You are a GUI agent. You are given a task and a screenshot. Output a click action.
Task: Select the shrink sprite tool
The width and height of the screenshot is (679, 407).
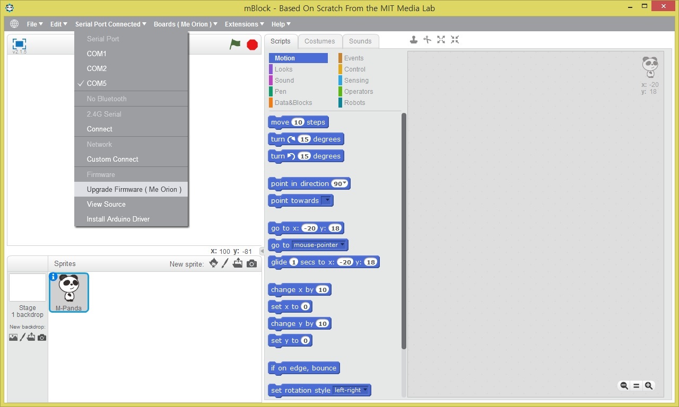pyautogui.click(x=455, y=40)
